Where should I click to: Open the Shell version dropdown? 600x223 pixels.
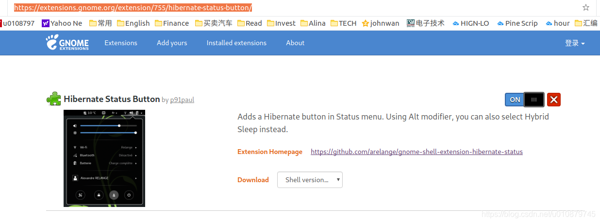click(310, 180)
